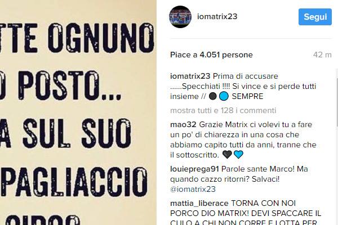Click the blue circle emoji in caption

224,96
